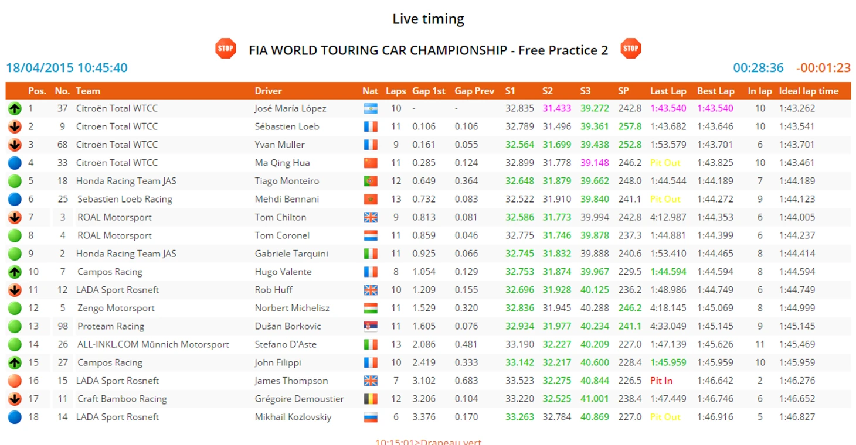Click the red Pit In status text
This screenshot has height=445, width=856.
[x=661, y=381]
